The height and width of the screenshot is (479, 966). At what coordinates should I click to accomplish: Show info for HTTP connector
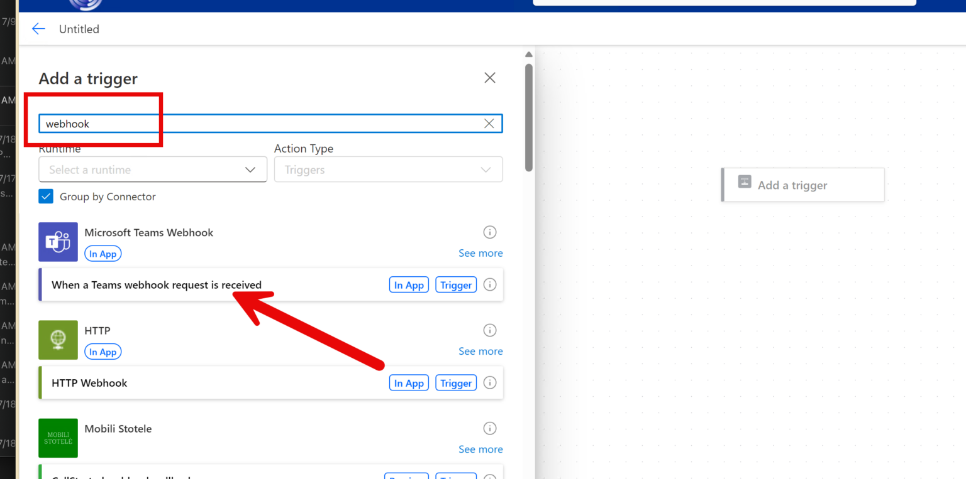point(489,330)
